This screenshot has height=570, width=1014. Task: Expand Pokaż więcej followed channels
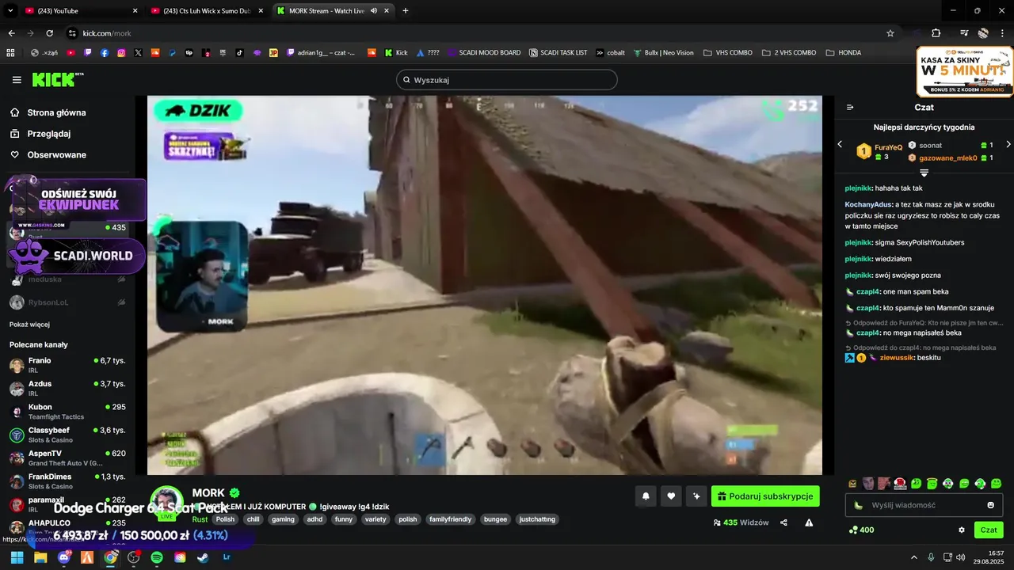tap(29, 325)
